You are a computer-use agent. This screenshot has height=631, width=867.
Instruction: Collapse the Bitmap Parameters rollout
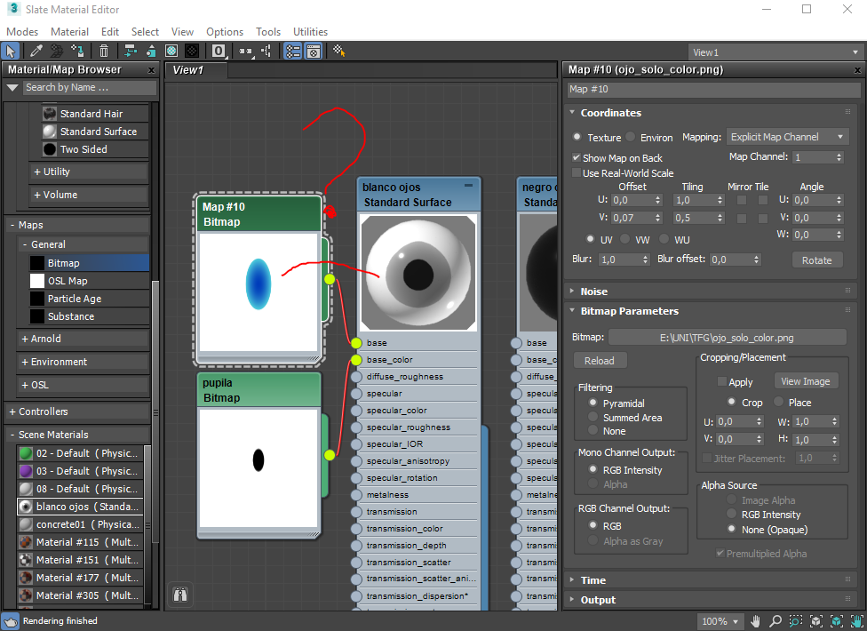point(572,311)
